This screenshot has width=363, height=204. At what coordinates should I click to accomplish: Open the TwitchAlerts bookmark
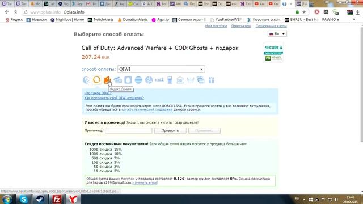101,20
